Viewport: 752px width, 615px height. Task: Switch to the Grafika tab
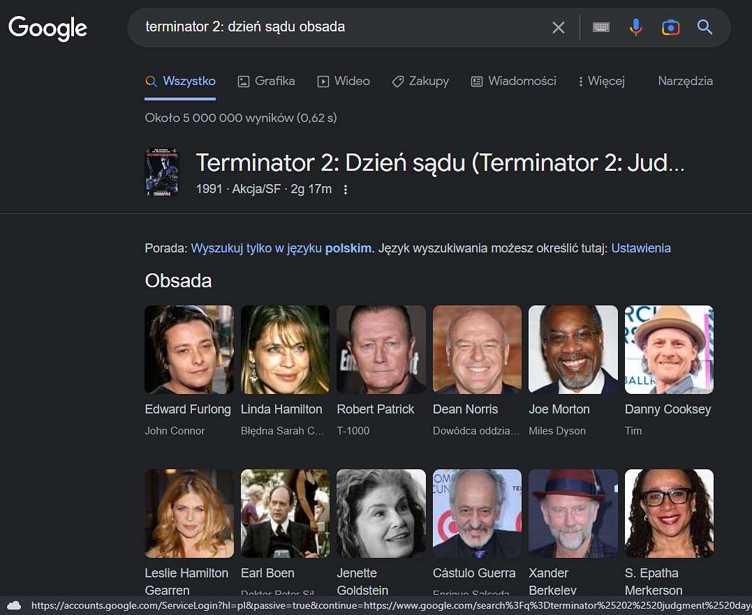[267, 82]
